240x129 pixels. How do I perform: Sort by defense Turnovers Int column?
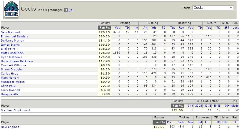[x=200, y=122]
